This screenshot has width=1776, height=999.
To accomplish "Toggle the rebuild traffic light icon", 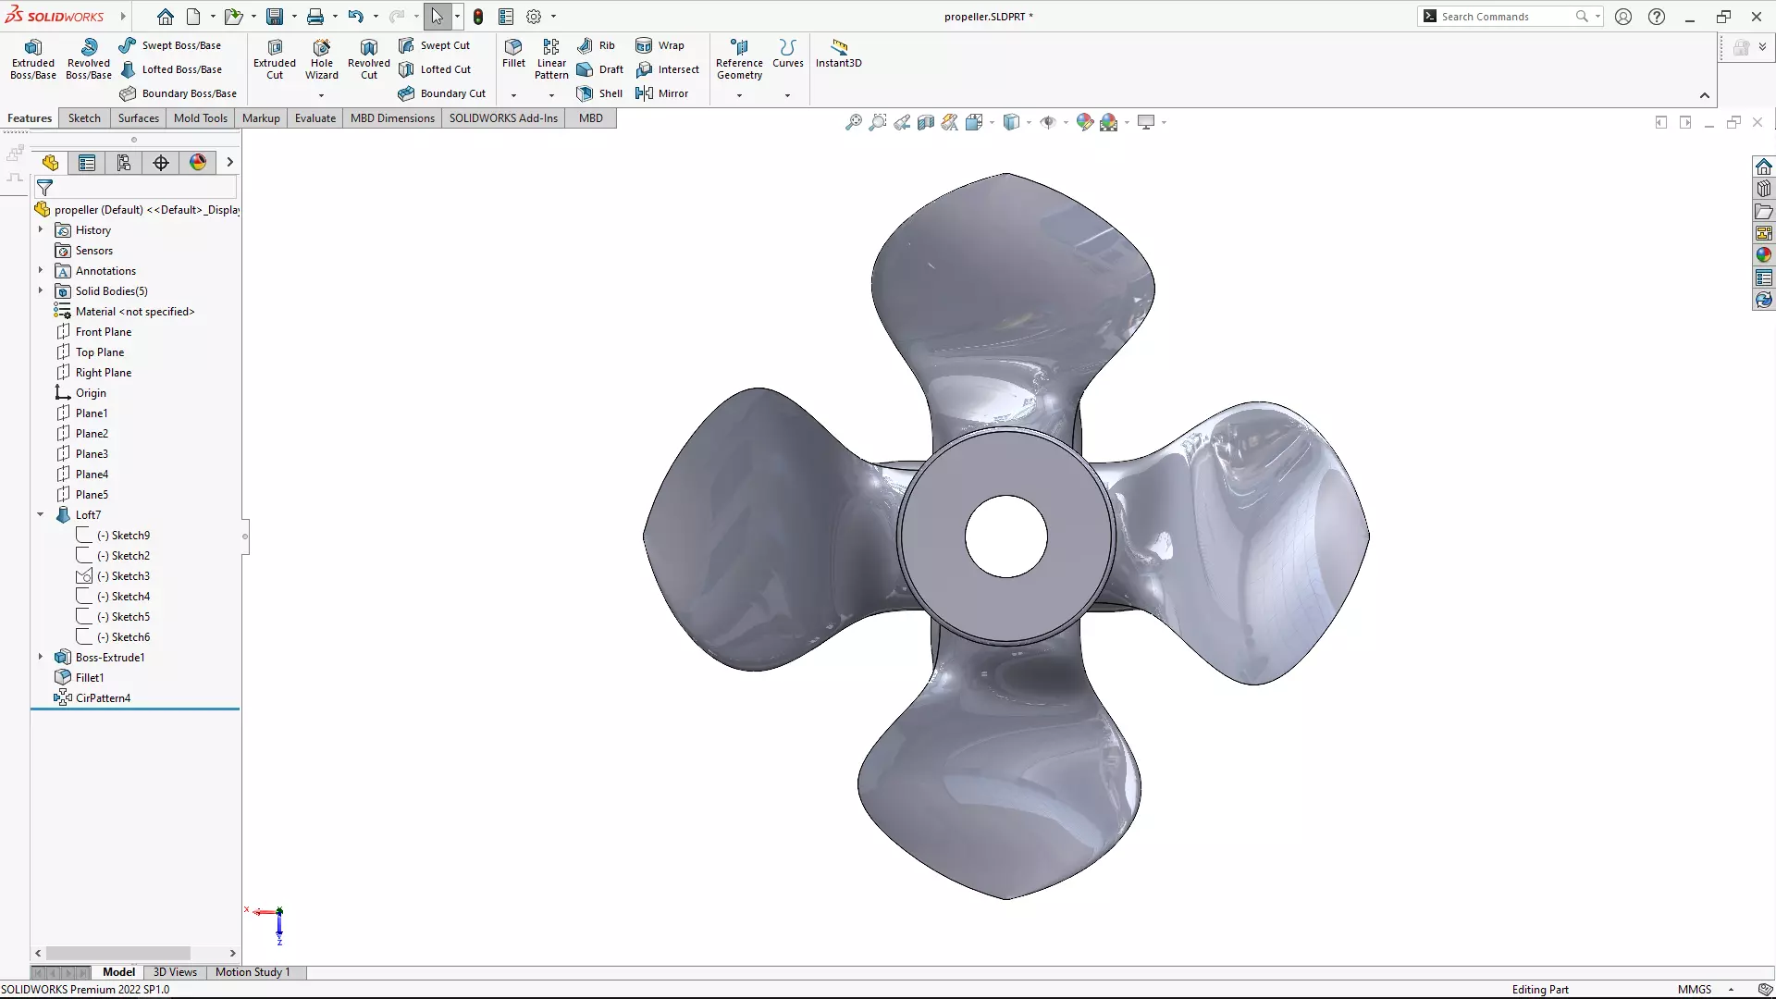I will (478, 17).
